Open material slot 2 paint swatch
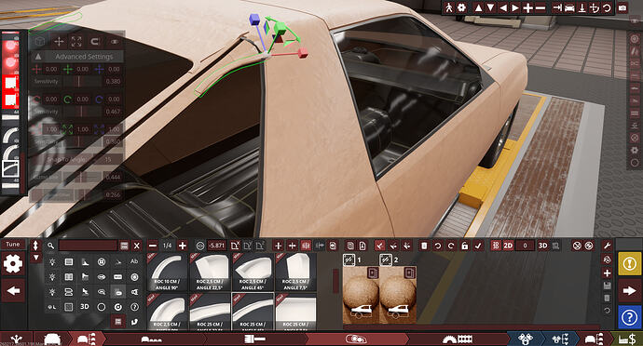 point(398,295)
